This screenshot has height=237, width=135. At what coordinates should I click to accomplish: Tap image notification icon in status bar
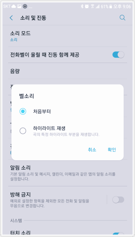click(x=19, y=6)
